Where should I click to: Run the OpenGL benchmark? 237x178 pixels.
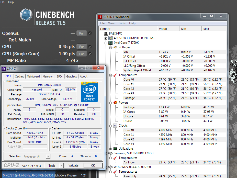tap(82, 34)
